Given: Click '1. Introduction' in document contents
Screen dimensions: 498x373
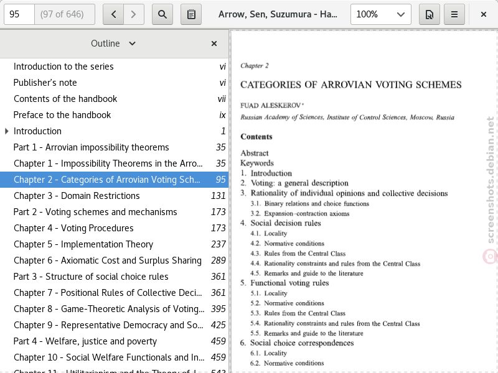Looking at the screenshot, I should point(266,173).
